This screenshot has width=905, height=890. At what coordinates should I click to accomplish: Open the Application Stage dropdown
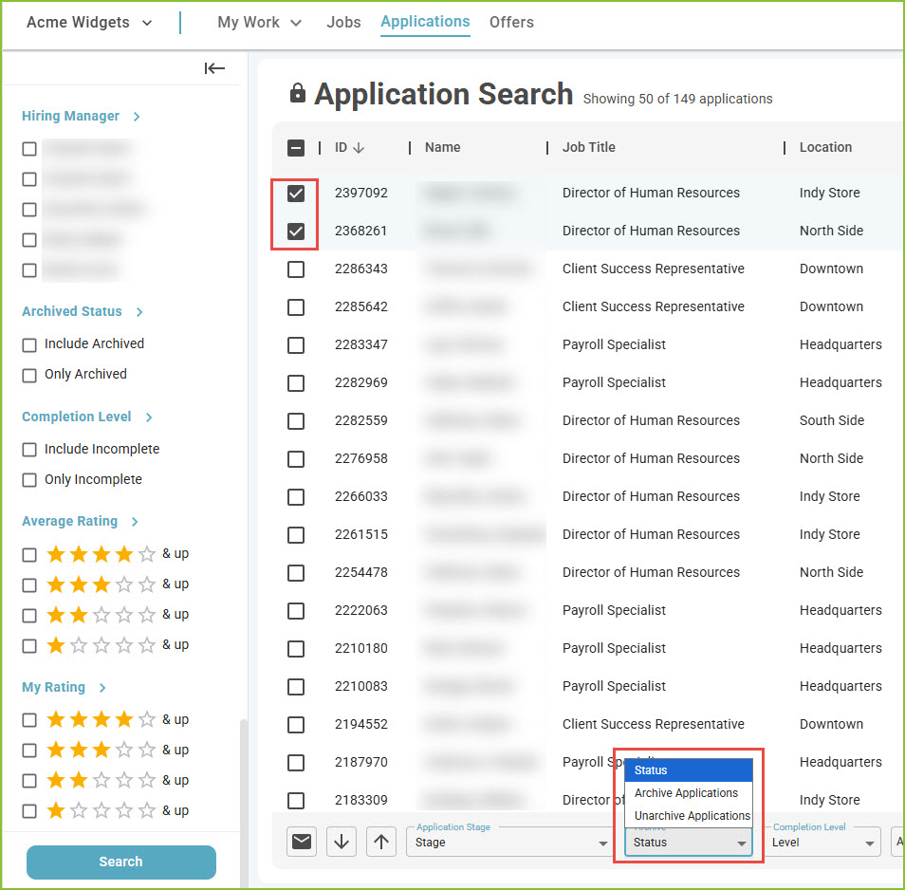click(x=508, y=843)
